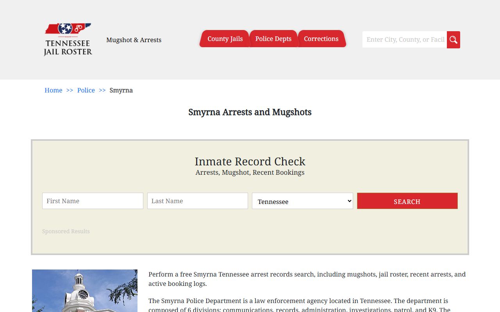Click the paragraph starting with Perform a free Smyrna

click(x=307, y=279)
